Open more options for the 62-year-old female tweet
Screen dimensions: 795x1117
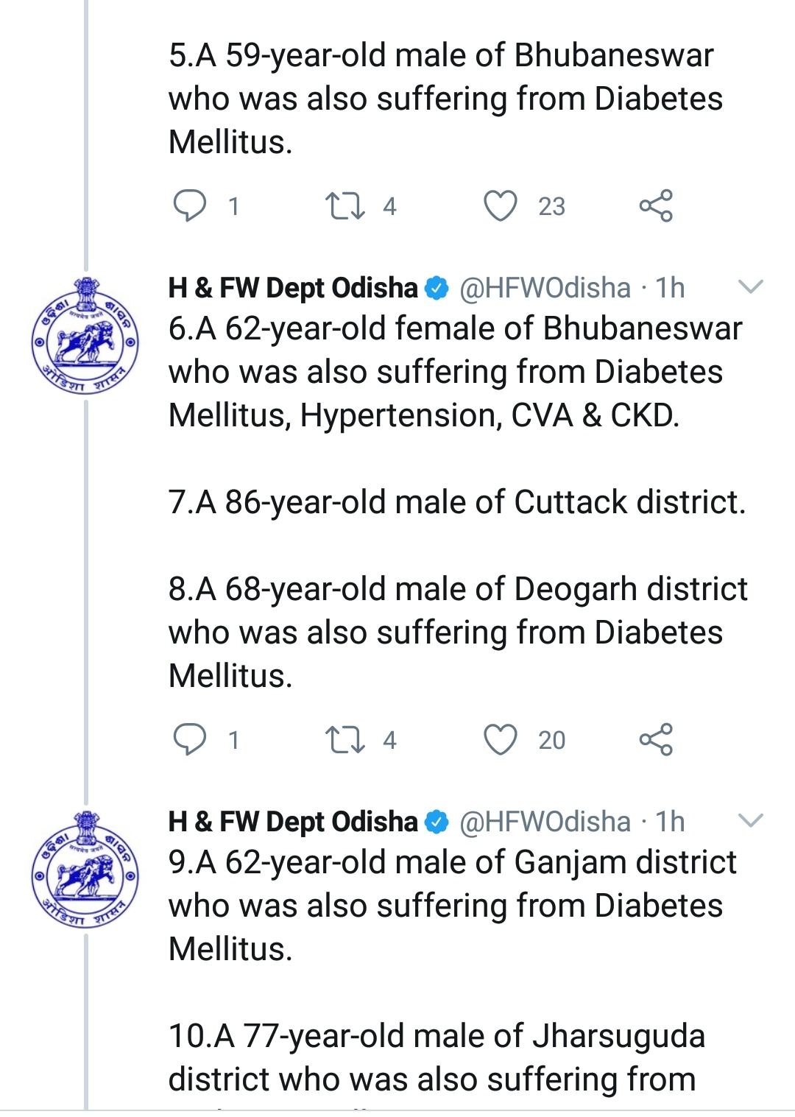tap(750, 287)
